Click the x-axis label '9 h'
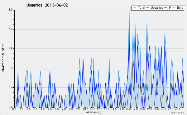 tap(78, 109)
